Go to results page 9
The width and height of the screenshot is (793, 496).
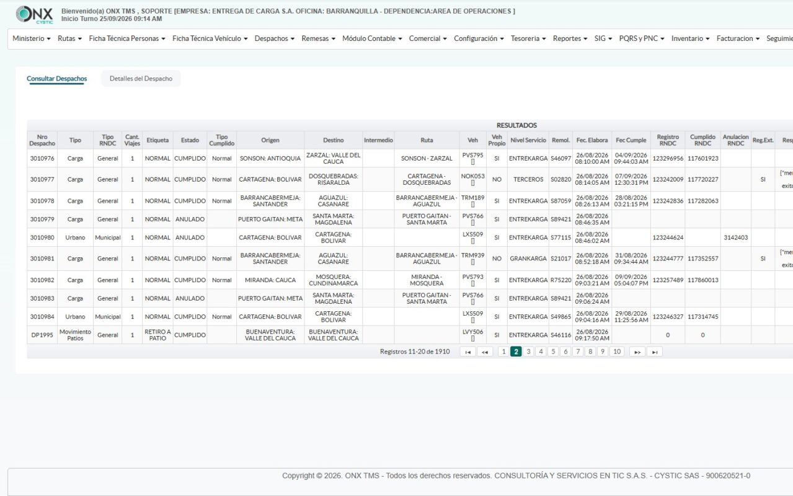pyautogui.click(x=603, y=352)
